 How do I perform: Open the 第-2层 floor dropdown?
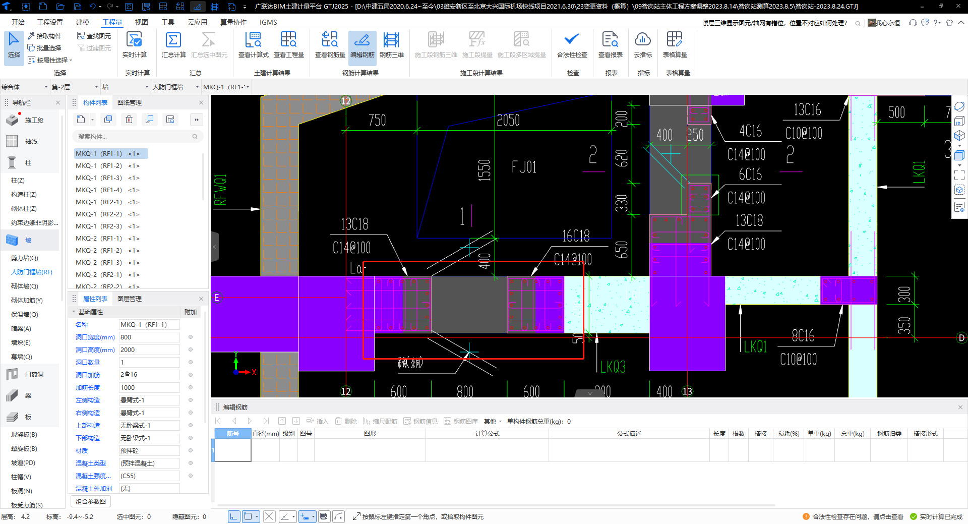pos(75,87)
